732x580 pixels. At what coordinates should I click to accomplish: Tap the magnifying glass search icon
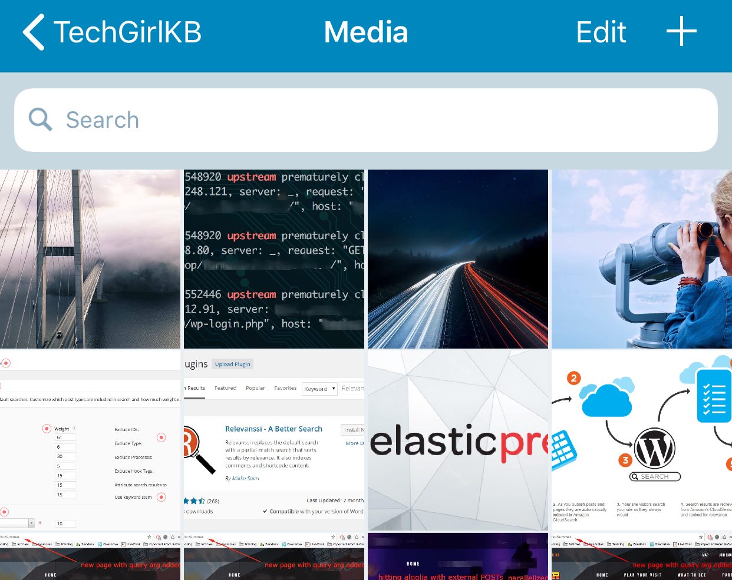click(41, 120)
